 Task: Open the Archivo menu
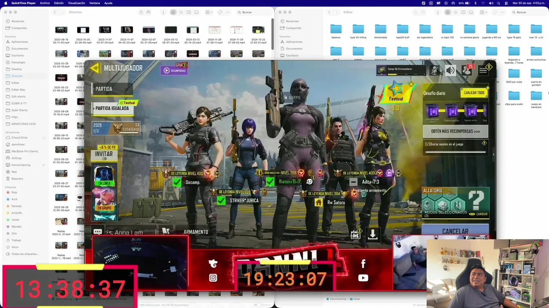pos(45,3)
